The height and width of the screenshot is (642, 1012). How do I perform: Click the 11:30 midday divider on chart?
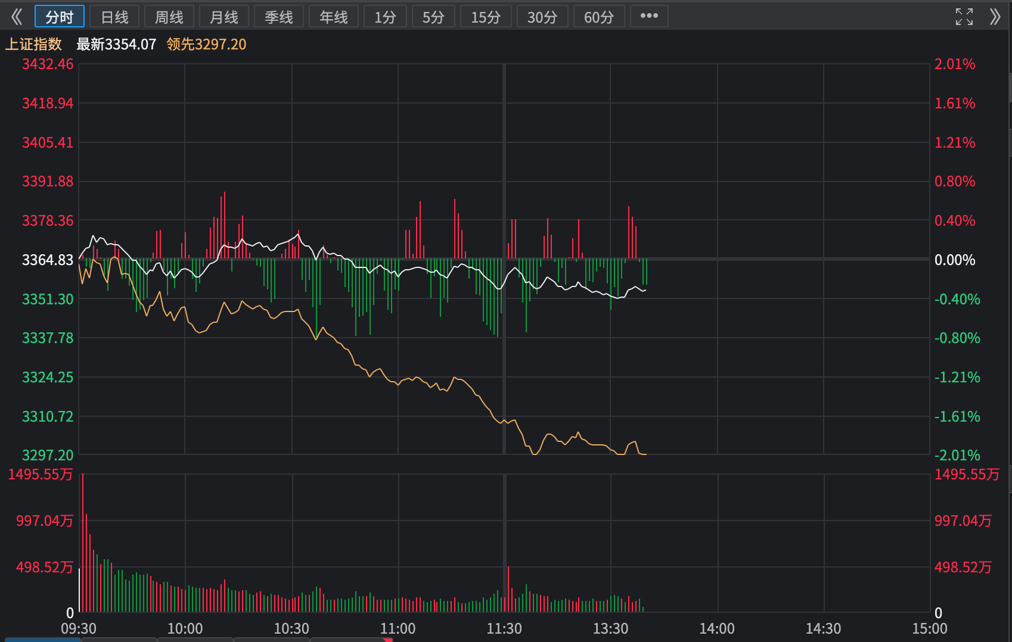tap(504, 259)
